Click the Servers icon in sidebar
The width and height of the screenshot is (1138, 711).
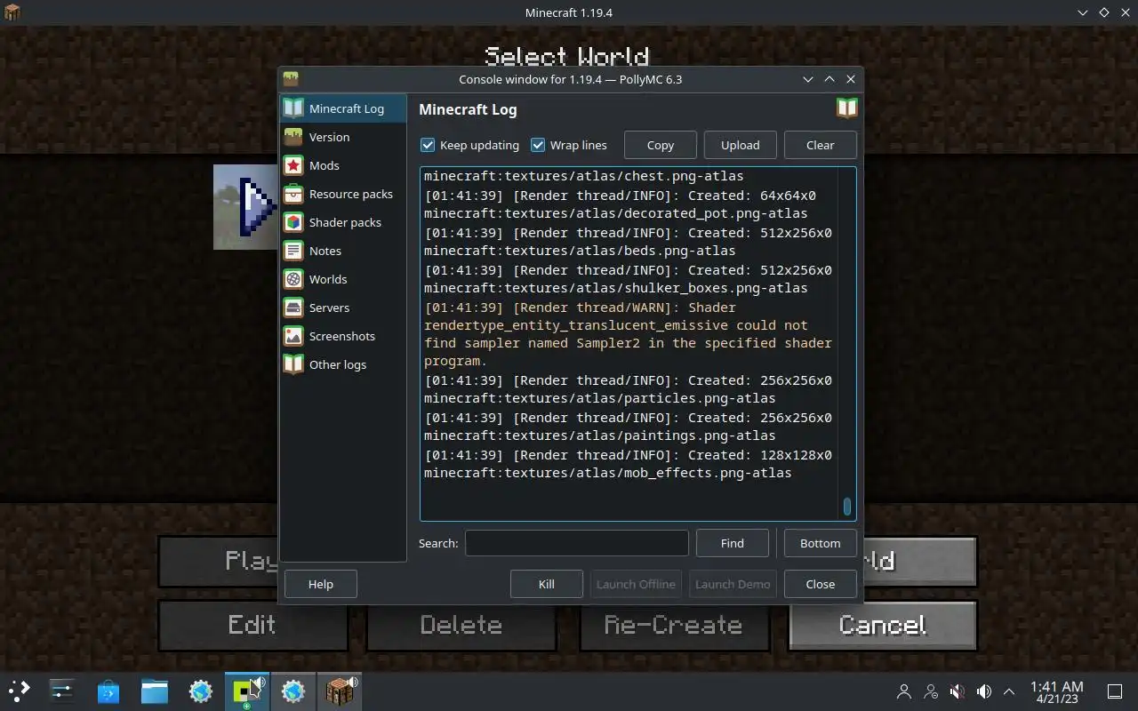293,308
